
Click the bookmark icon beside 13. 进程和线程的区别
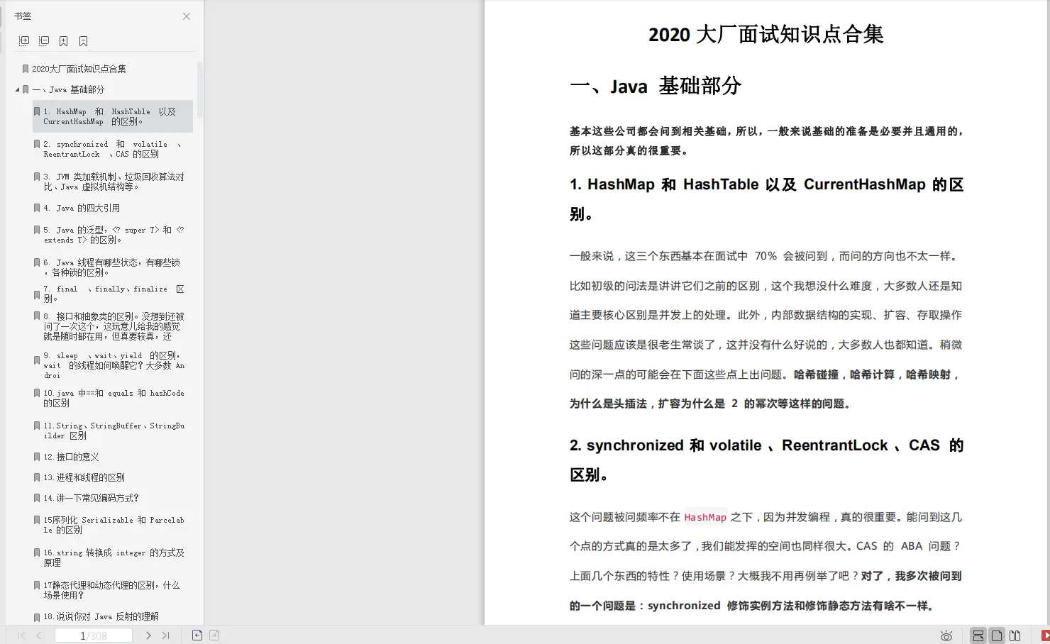pos(37,477)
